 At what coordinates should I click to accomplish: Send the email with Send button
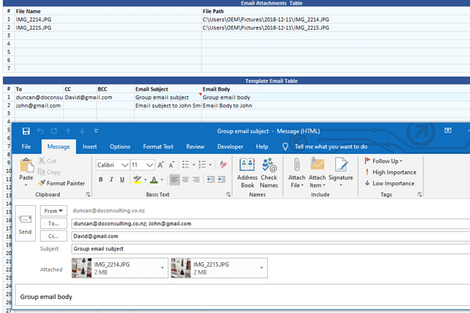[x=25, y=224]
